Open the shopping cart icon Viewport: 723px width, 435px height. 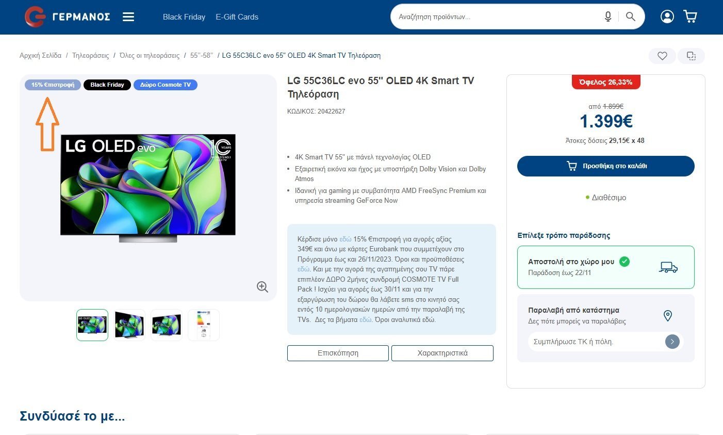point(691,17)
